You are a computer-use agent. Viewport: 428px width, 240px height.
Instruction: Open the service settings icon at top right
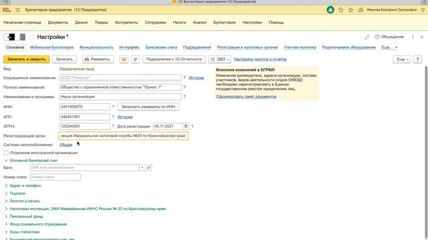click(x=423, y=10)
